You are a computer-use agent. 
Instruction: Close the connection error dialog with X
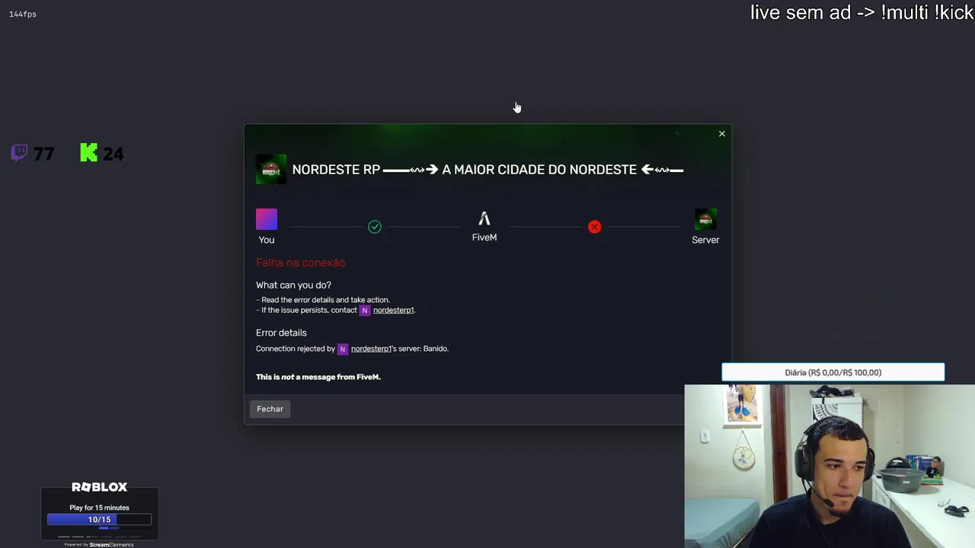coord(722,134)
